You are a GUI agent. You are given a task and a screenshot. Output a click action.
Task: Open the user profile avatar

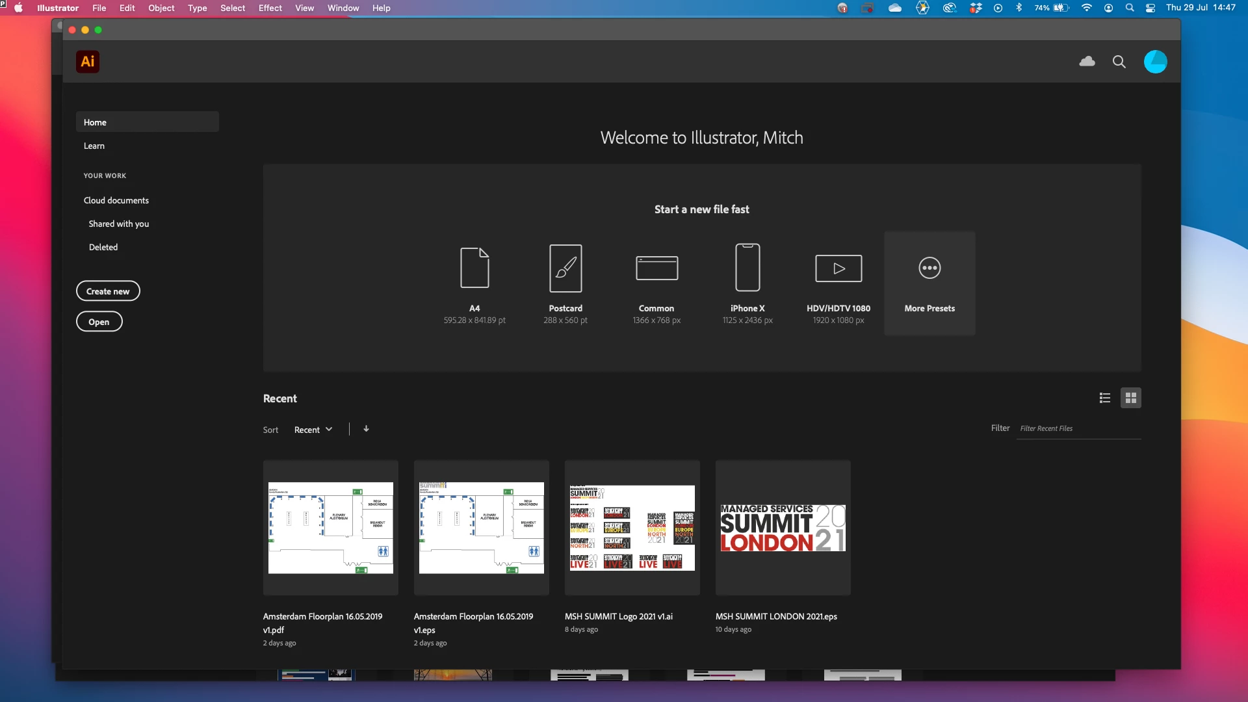(1155, 62)
